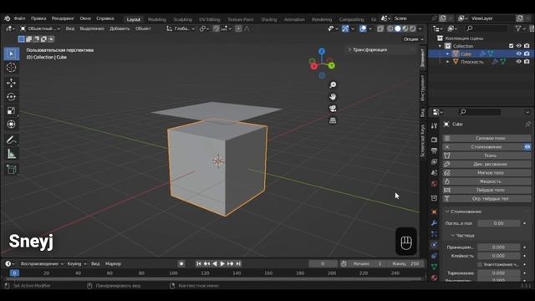Click the Мягкое тело physics button
The height and width of the screenshot is (301, 535).
[487, 173]
